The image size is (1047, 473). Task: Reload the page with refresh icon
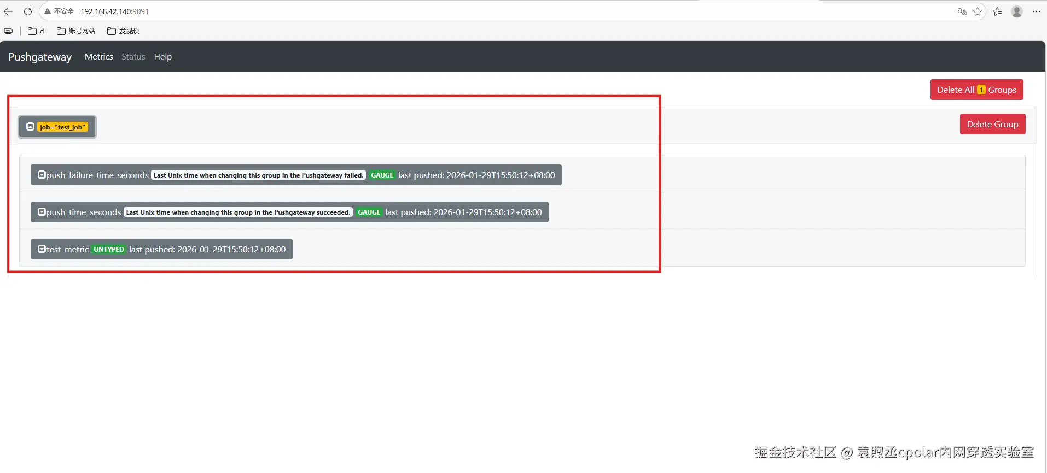tap(28, 11)
